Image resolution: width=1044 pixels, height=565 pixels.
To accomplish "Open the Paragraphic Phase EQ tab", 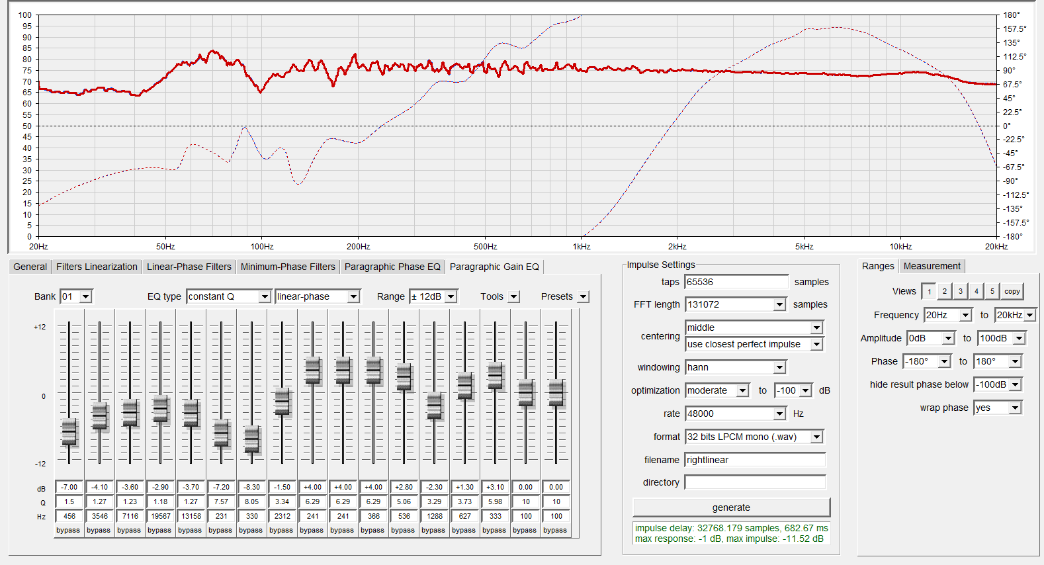I will coord(392,267).
